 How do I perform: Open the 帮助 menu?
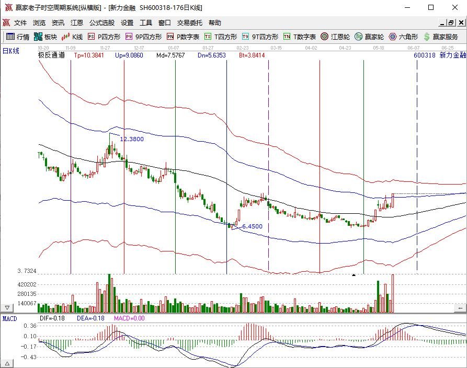pos(215,22)
